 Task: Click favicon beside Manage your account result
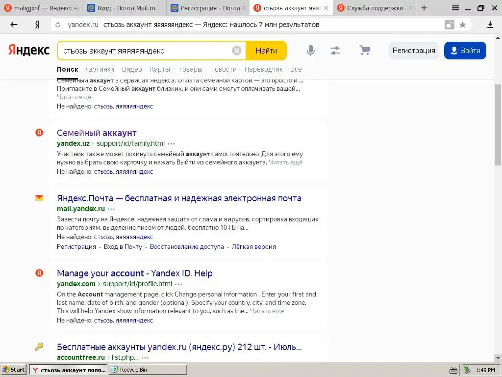tap(39, 273)
